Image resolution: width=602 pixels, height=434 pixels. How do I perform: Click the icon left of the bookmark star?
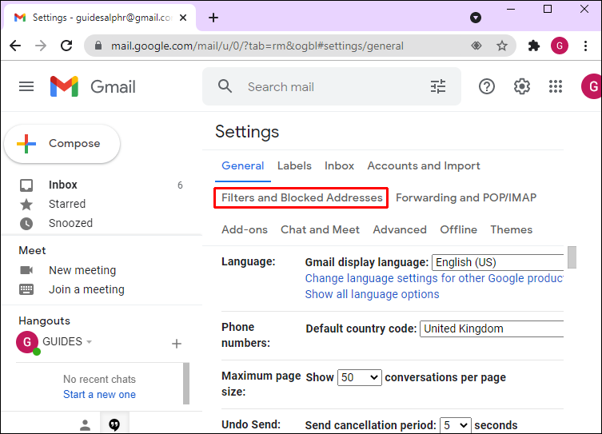click(x=476, y=46)
